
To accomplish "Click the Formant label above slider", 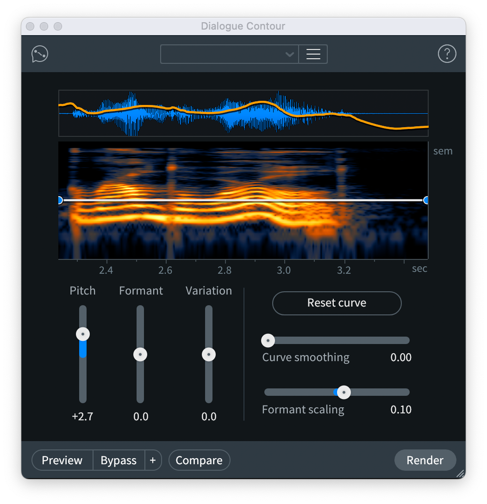I will pyautogui.click(x=141, y=291).
